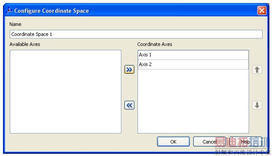Click the 'Coordinate Axes' label
Image resolution: width=272 pixels, height=156 pixels.
155,44
